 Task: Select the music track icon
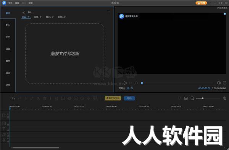point(4,135)
